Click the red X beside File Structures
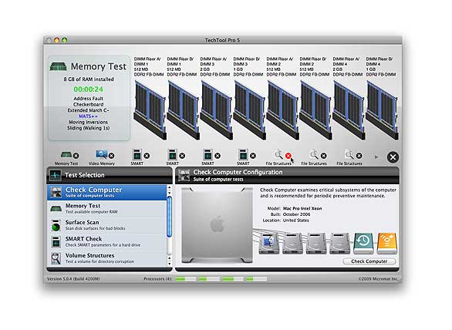 click(x=288, y=156)
